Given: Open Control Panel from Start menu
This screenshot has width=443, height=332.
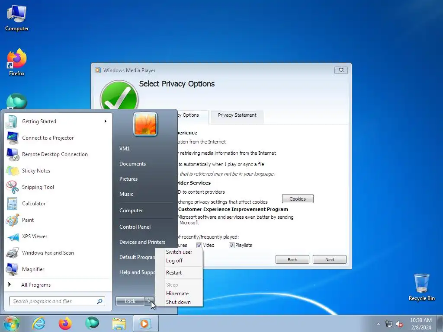Looking at the screenshot, I should (x=135, y=227).
